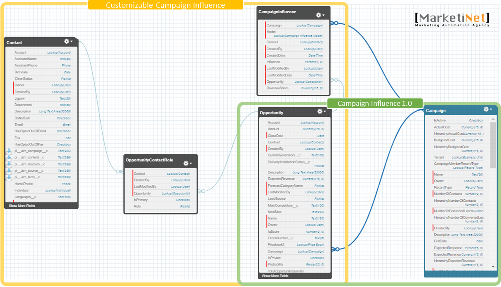Click the ActualCost field in Campaign
The width and height of the screenshot is (501, 287).
tap(459, 128)
